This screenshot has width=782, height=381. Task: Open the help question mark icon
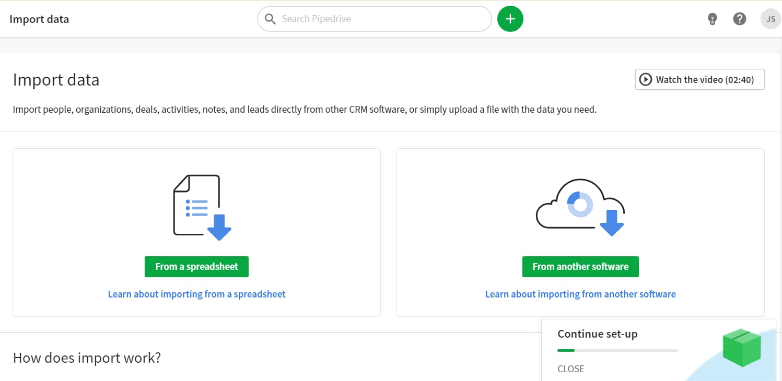click(x=739, y=19)
